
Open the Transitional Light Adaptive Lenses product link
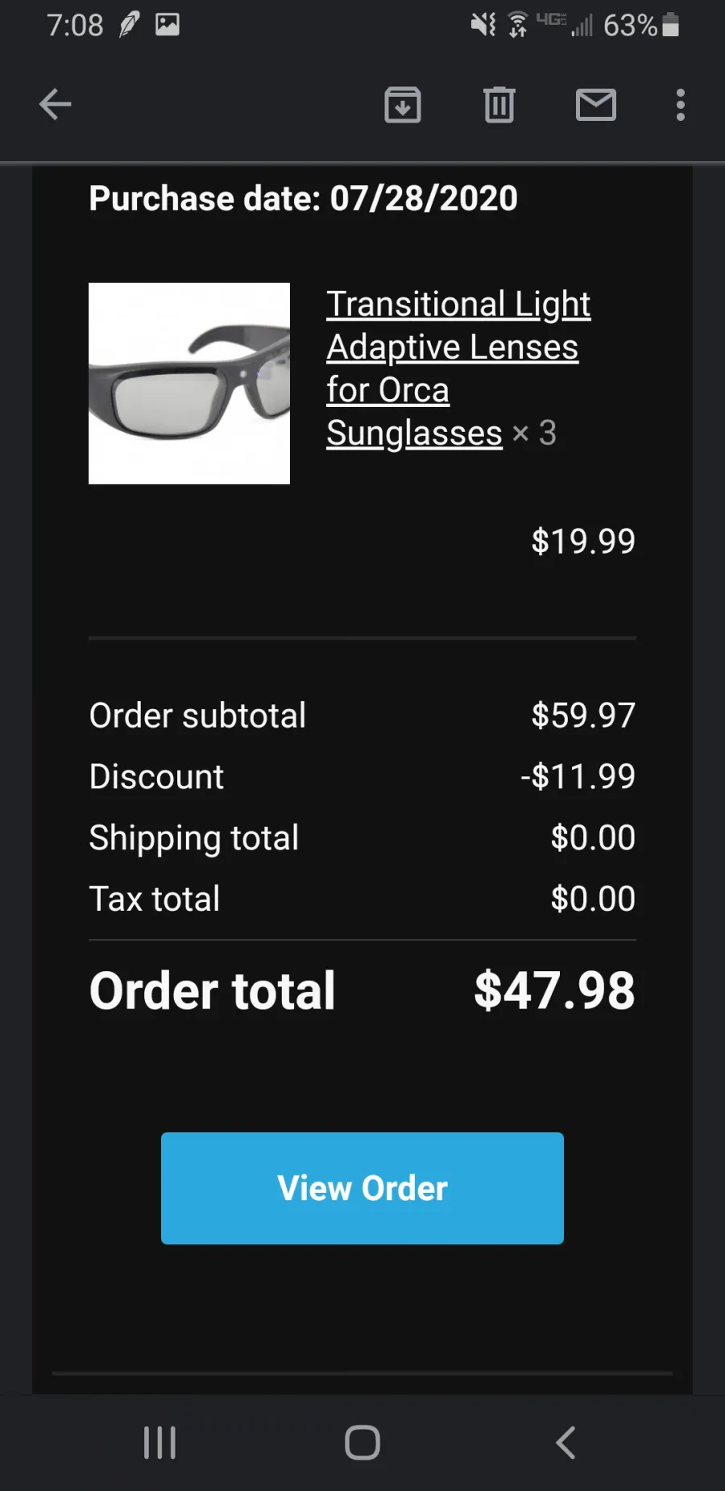pyautogui.click(x=458, y=368)
